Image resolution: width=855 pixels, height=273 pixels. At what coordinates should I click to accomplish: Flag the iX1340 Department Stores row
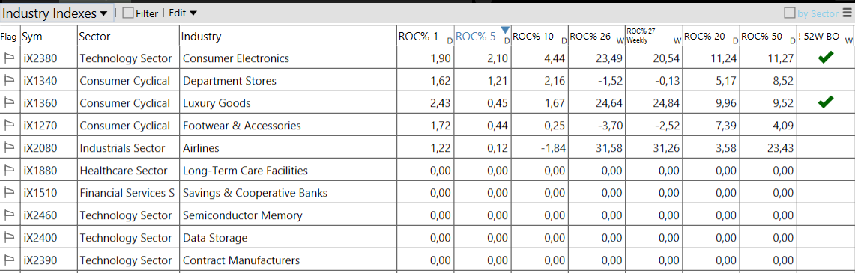9,81
